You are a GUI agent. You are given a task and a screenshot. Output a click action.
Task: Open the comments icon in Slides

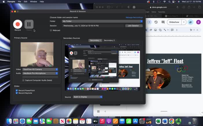pyautogui.click(x=163, y=22)
